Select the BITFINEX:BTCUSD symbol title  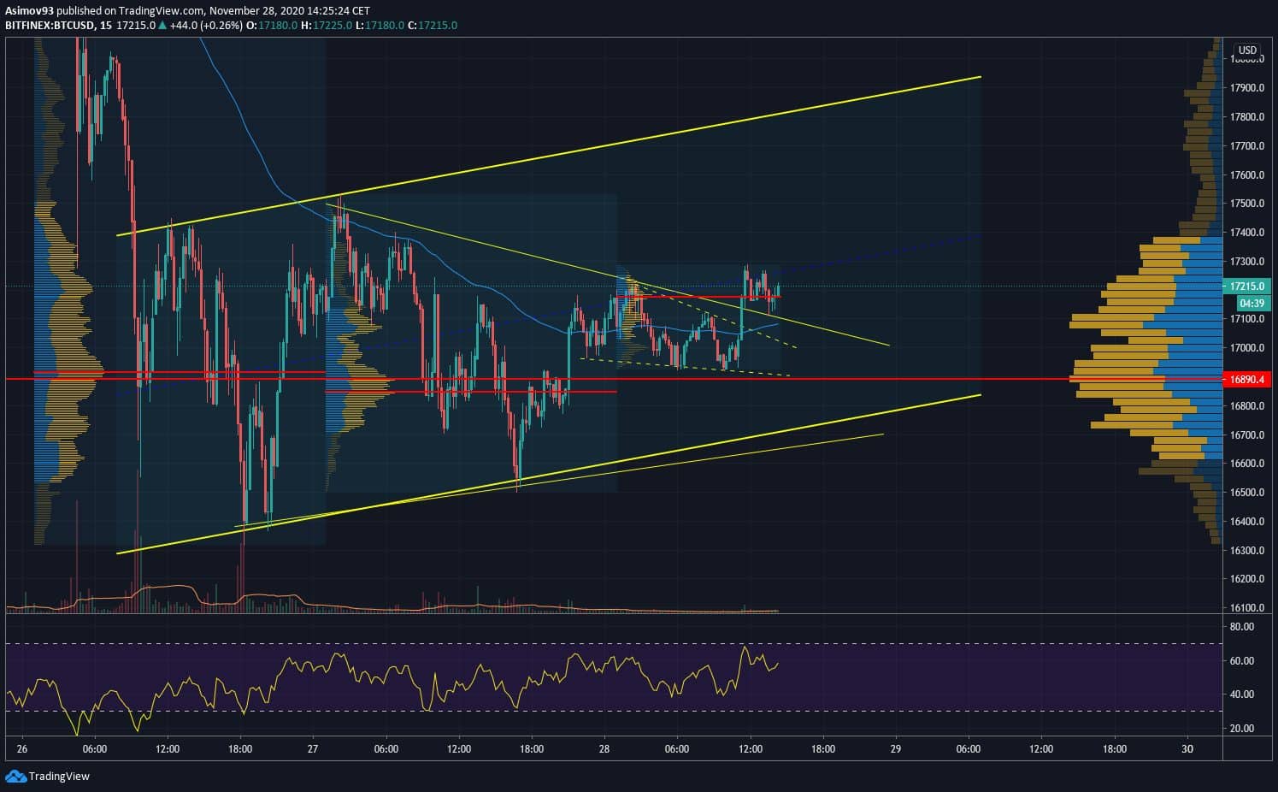(49, 26)
